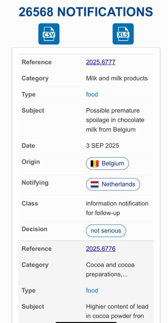The height and width of the screenshot is (323, 168).
Task: Click the 'Cocoa and cocoa preparations' category
Action: (x=110, y=269)
